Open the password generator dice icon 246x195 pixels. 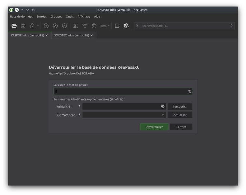click(117, 26)
